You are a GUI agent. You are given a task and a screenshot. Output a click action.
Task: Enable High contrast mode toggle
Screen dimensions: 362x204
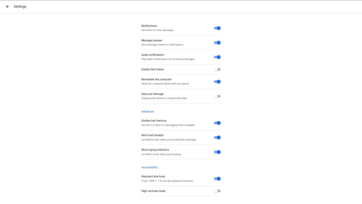point(217,191)
